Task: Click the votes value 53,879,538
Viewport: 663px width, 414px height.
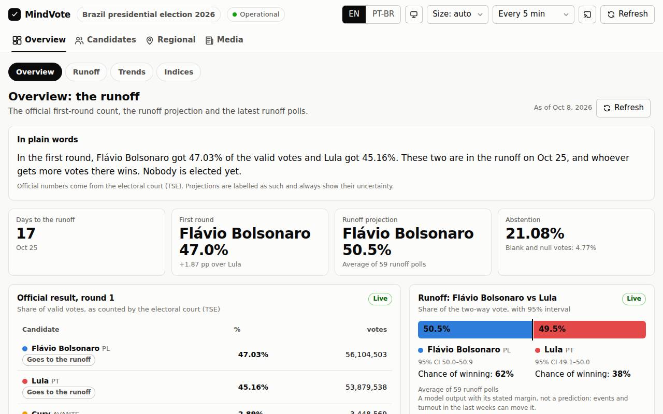Action: pyautogui.click(x=366, y=387)
